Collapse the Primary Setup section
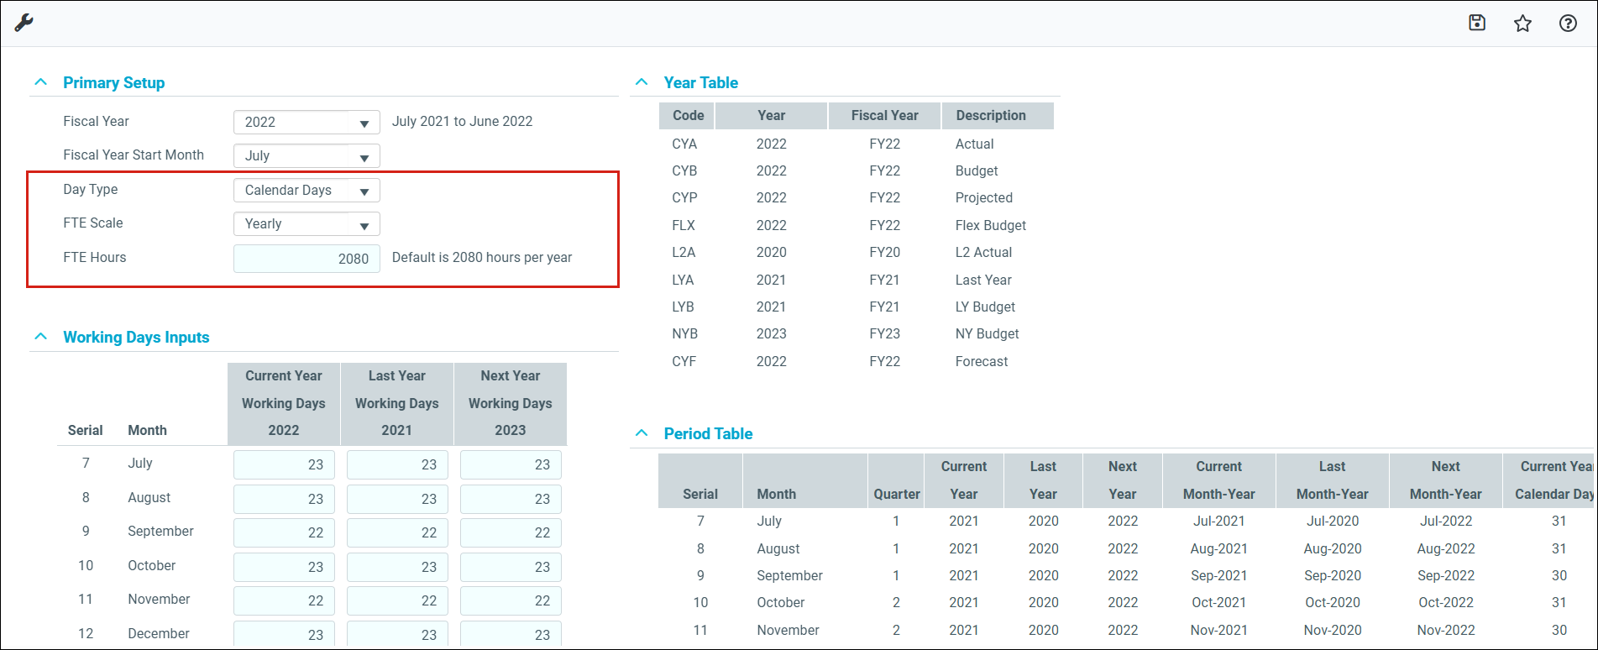 tap(40, 82)
